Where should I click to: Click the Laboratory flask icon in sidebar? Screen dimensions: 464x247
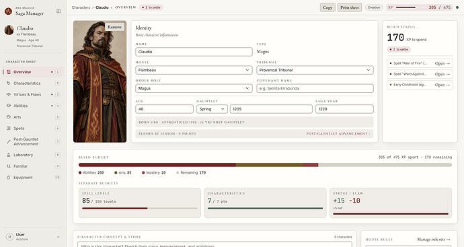pos(9,155)
